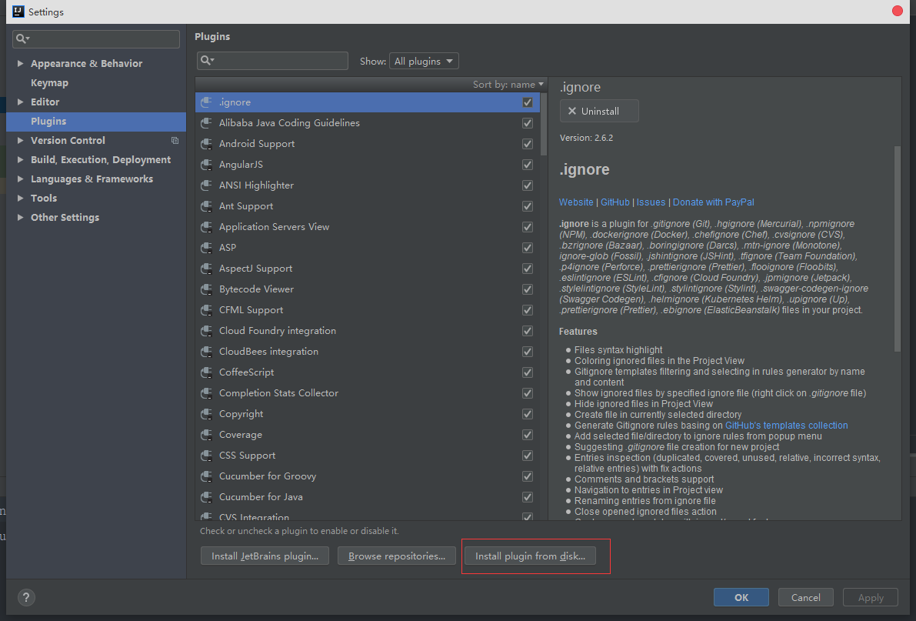The width and height of the screenshot is (916, 621).
Task: Select the ASP plugin row
Action: pyautogui.click(x=368, y=247)
